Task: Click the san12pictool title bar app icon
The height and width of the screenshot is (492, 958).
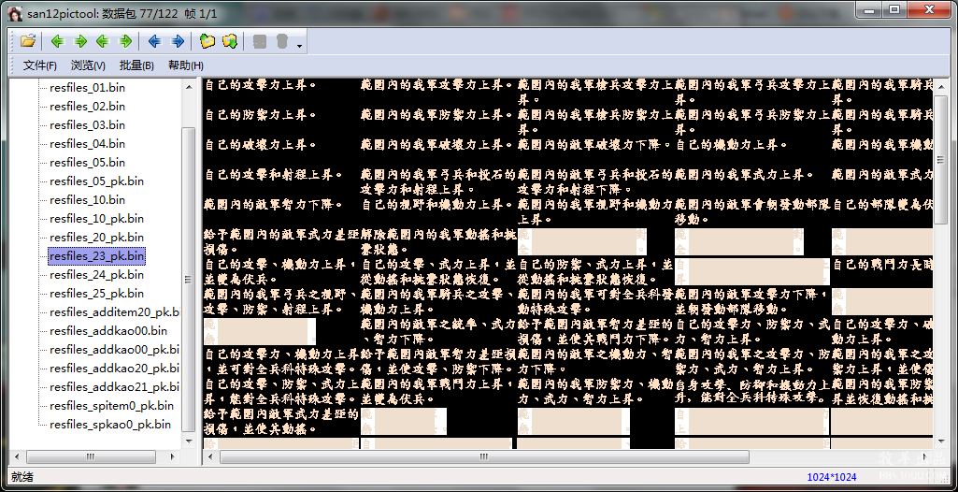Action: tap(16, 13)
